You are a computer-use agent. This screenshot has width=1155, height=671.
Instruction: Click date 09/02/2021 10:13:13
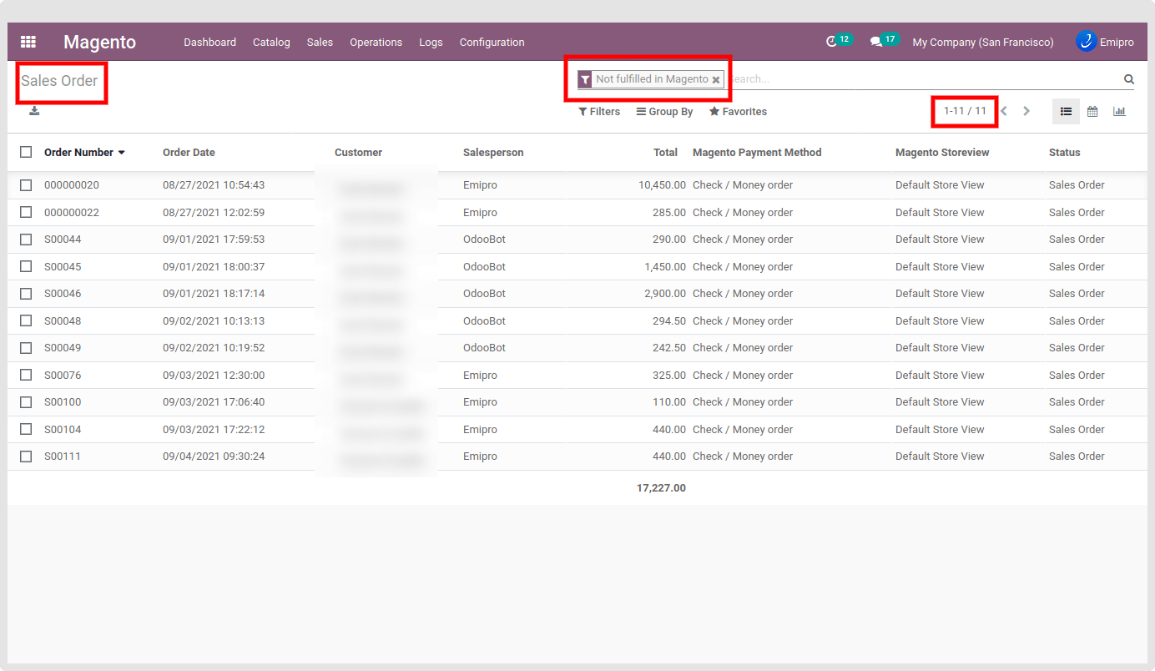tap(214, 321)
